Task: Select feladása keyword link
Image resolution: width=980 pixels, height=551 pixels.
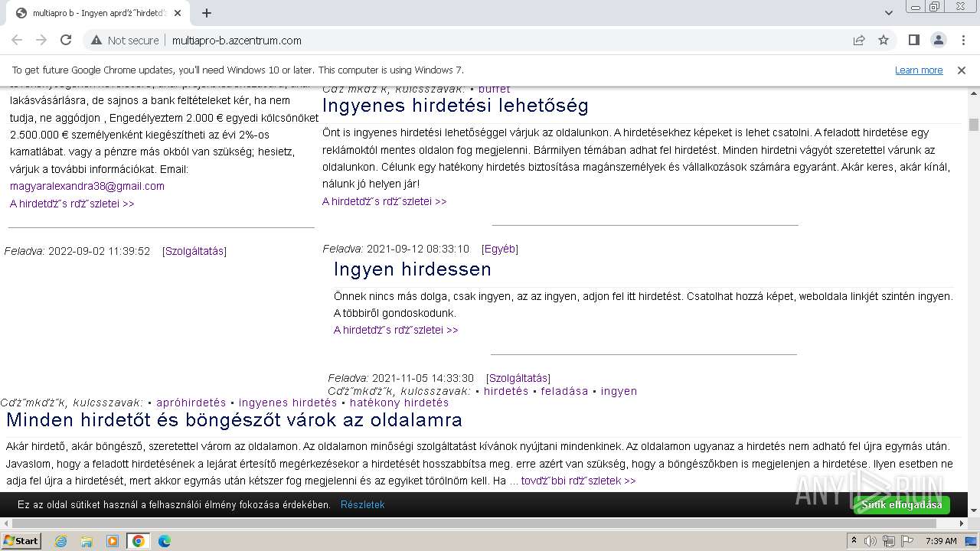Action: 564,391
